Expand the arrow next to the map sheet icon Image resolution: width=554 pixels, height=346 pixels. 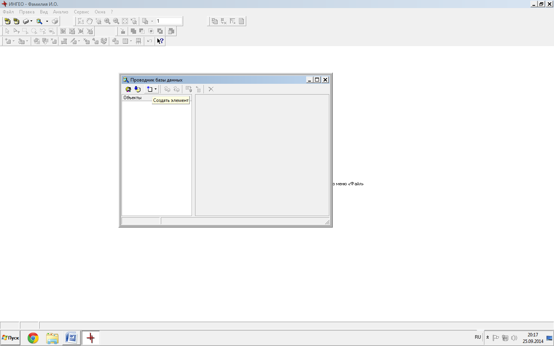(x=31, y=21)
